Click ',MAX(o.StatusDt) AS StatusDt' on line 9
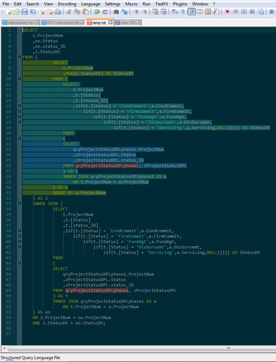The image size is (276, 362). tap(98, 73)
